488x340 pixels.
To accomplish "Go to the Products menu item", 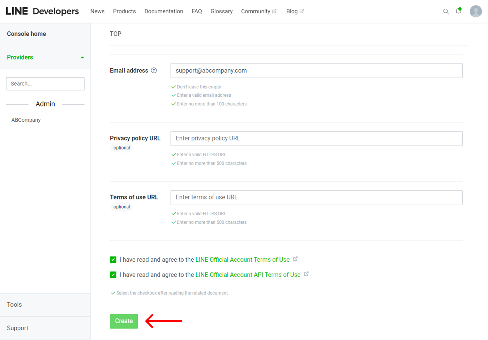I will 124,12.
